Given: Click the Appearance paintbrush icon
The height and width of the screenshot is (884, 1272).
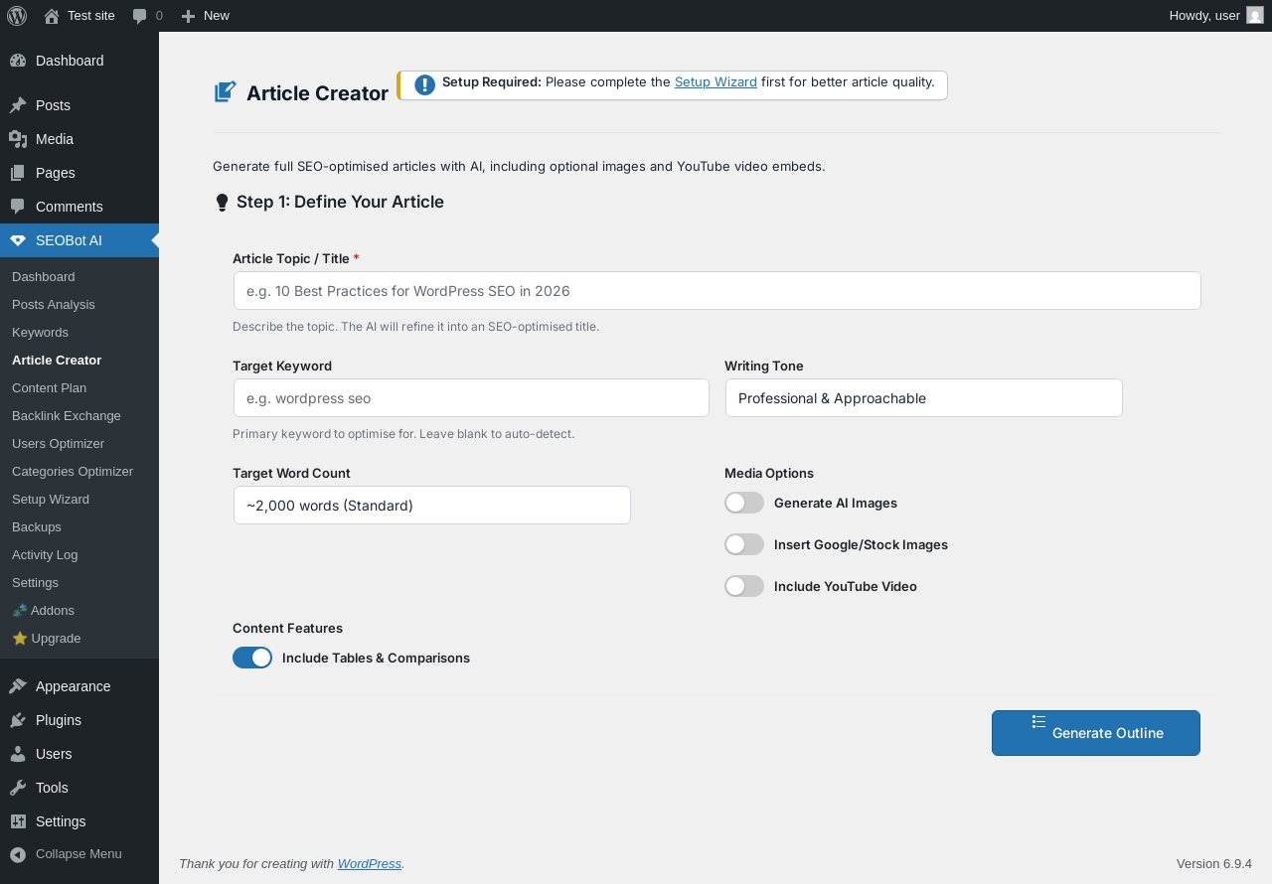Looking at the screenshot, I should [18, 686].
